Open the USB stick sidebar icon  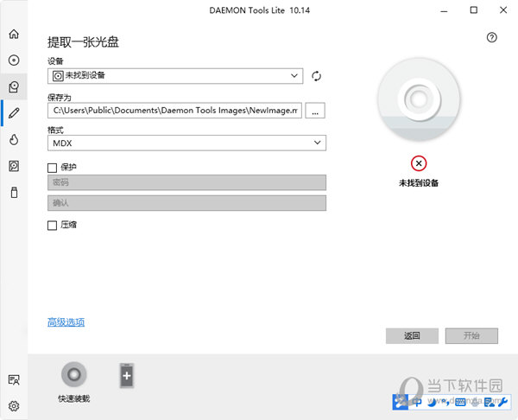(14, 192)
